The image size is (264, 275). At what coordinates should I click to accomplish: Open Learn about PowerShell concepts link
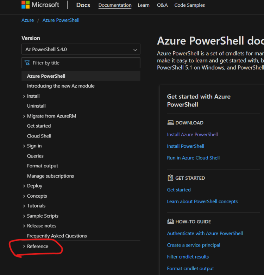point(202,202)
